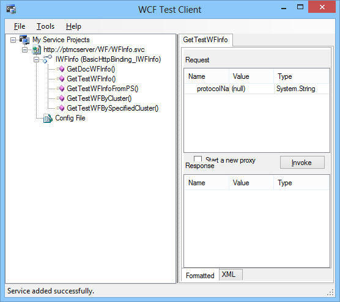Screen dimensions: 340x302
Task: Click the WCF Test Client title bar icon
Action: 11,10
